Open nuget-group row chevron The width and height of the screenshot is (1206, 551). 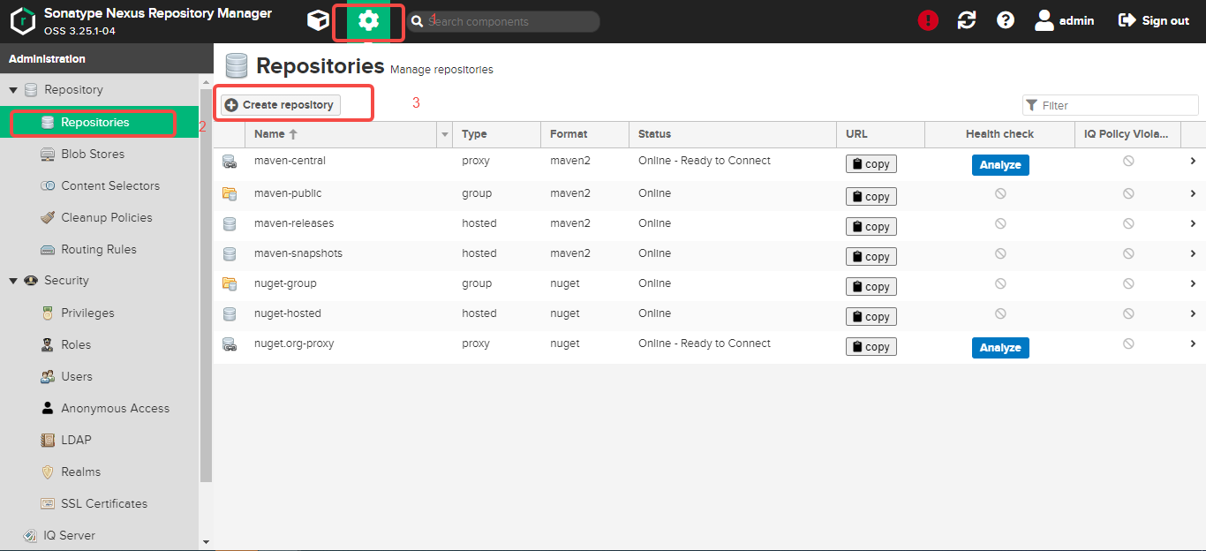(1193, 283)
